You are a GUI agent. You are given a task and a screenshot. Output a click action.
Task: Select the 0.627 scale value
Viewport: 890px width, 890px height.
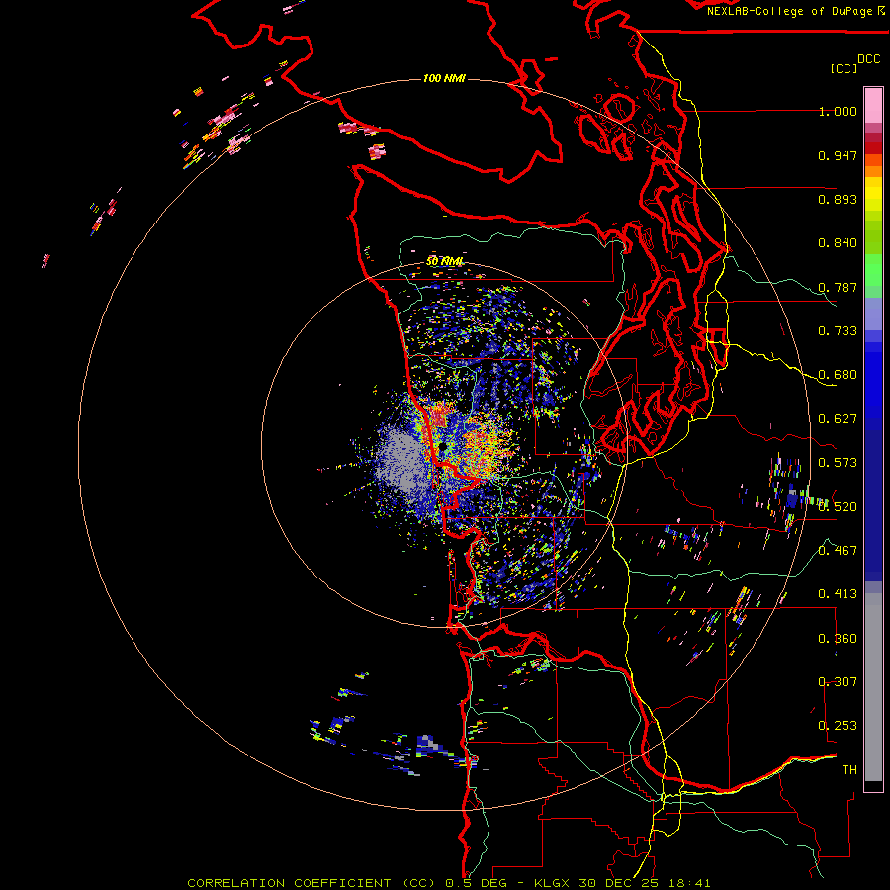tap(838, 419)
